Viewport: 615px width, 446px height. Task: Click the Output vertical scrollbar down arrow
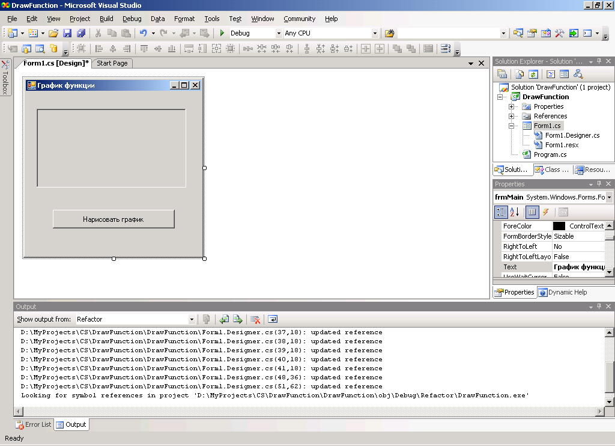609,402
